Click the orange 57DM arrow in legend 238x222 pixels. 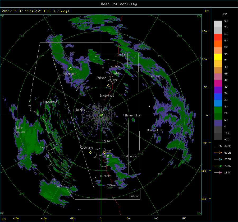coord(218,153)
